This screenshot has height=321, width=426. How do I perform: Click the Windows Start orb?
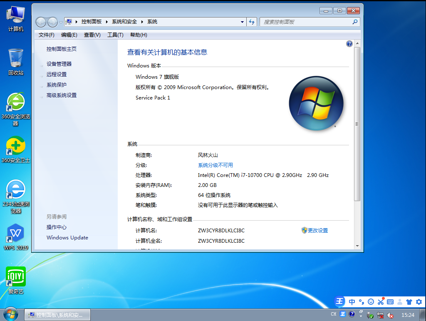[x=10, y=315]
